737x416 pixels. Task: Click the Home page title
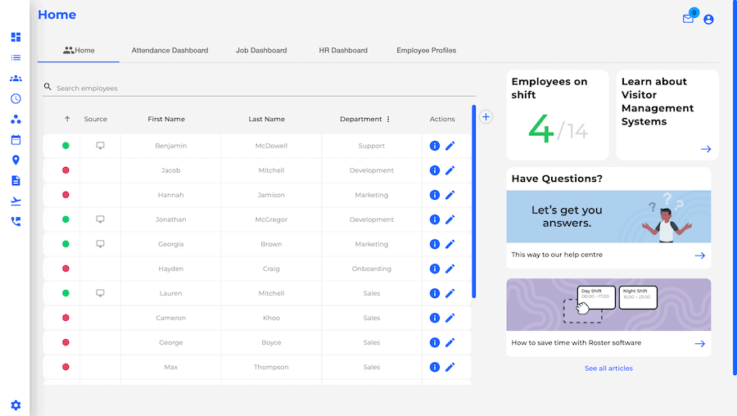[x=57, y=15]
